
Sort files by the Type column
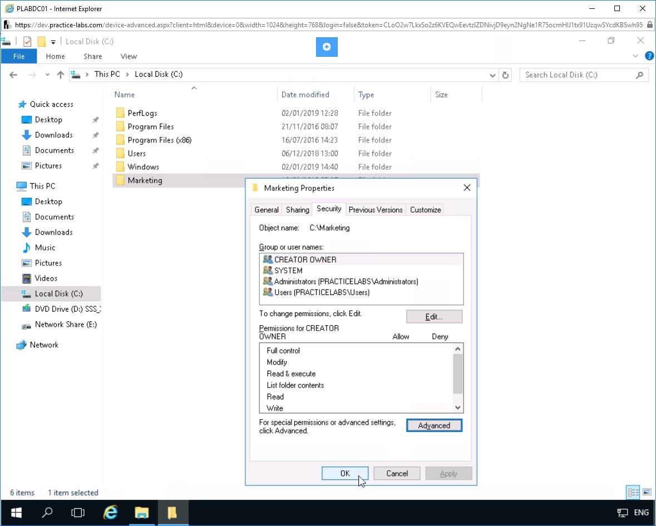(x=366, y=95)
